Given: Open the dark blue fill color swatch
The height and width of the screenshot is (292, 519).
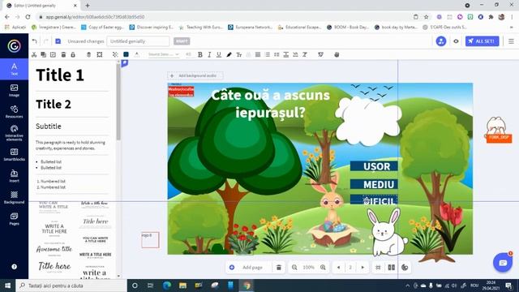Looking at the screenshot, I should pos(127,54).
